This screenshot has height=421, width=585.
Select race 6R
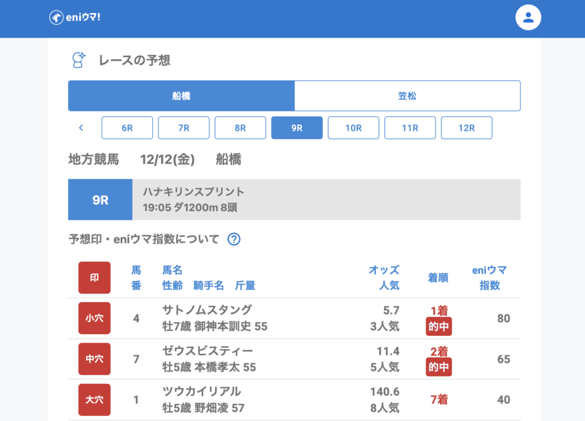pos(127,128)
